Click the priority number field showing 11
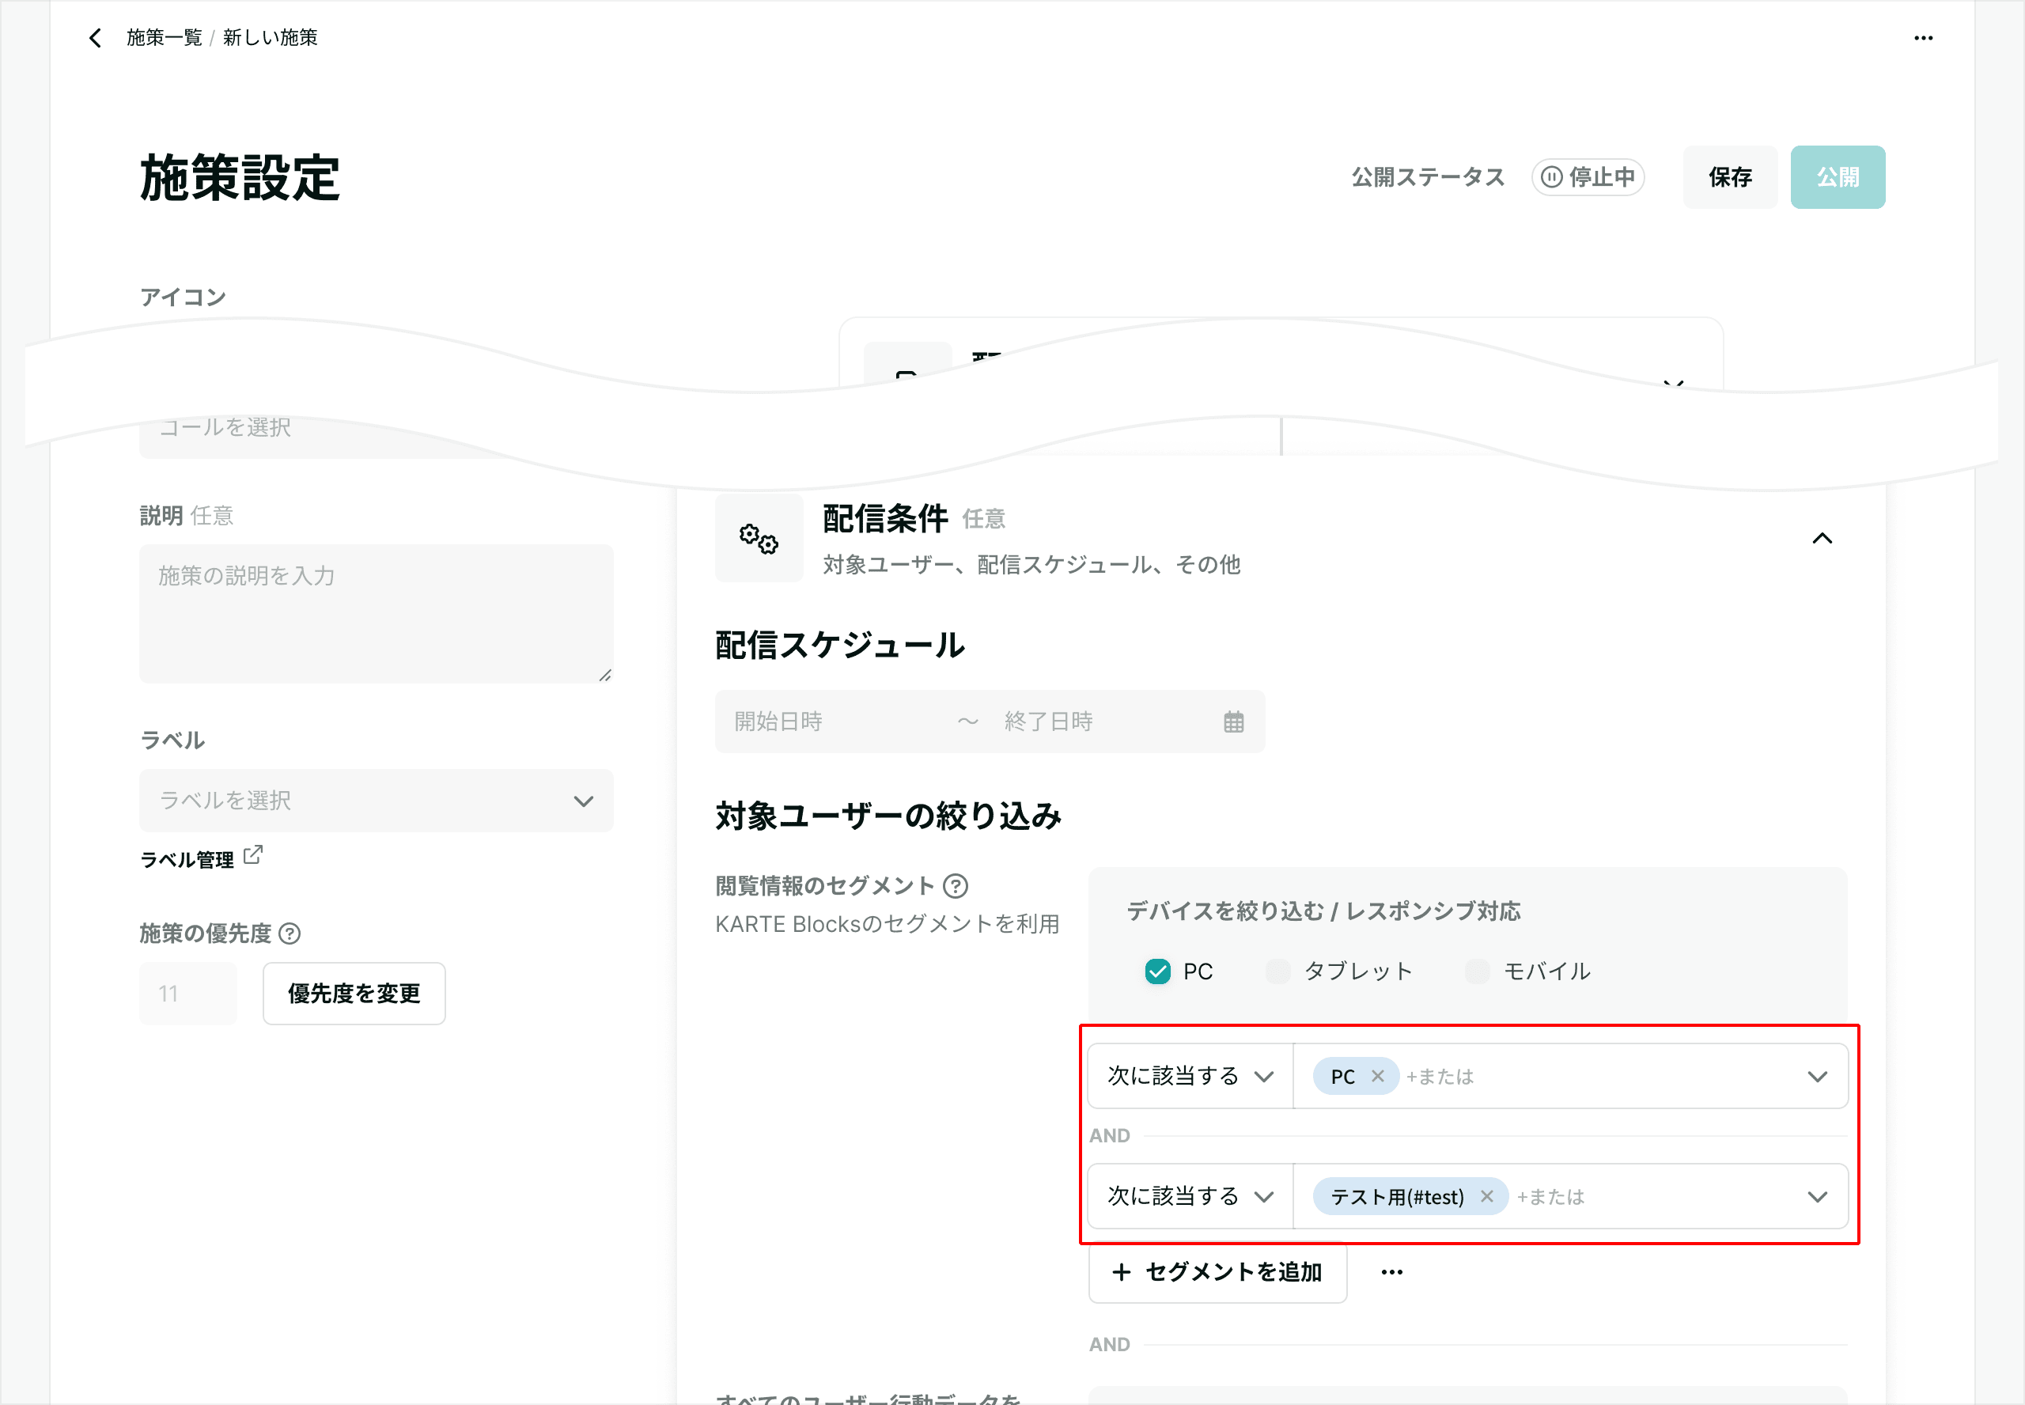 (x=187, y=993)
